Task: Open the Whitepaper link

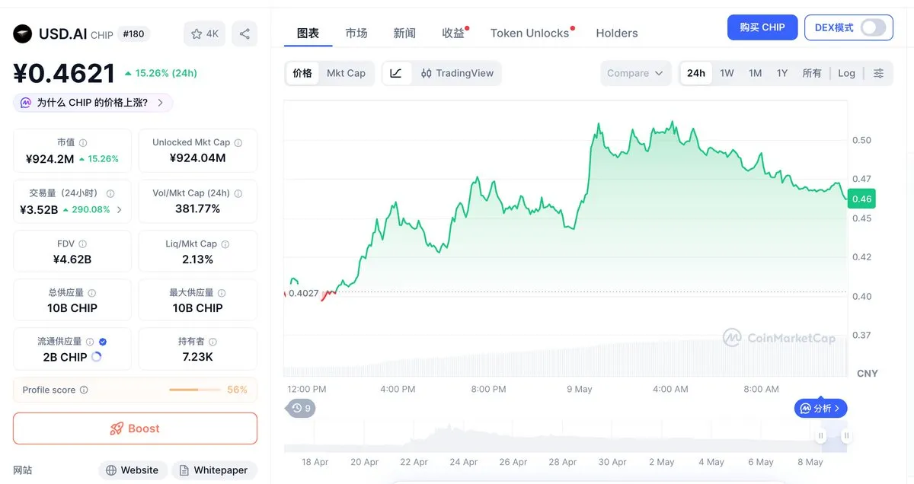Action: (x=214, y=470)
